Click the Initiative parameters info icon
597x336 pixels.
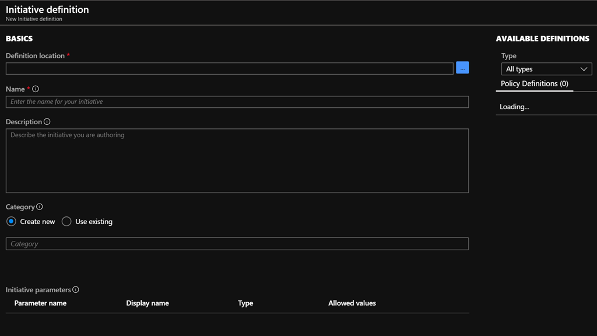pyautogui.click(x=76, y=290)
